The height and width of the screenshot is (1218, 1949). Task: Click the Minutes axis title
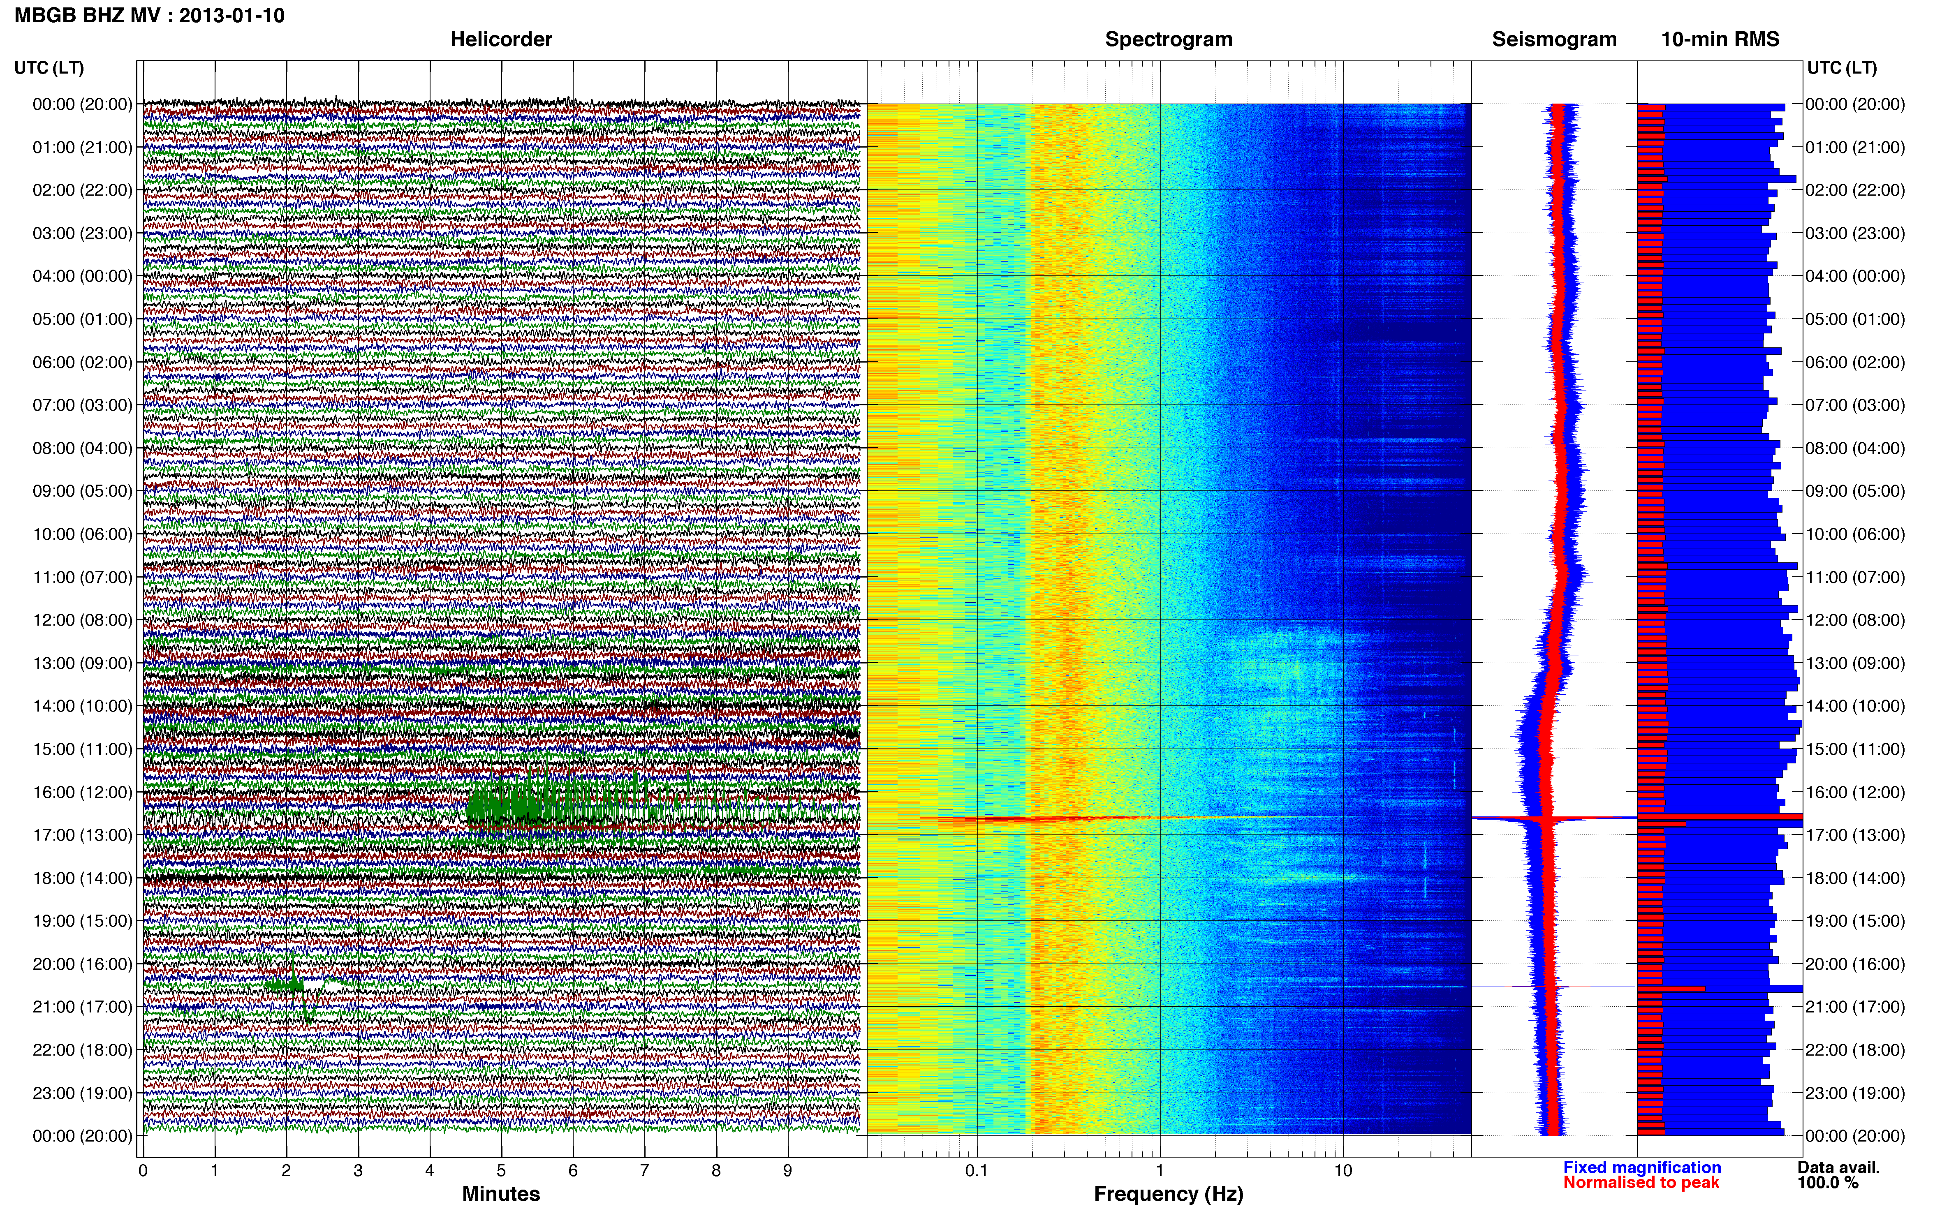click(x=500, y=1194)
